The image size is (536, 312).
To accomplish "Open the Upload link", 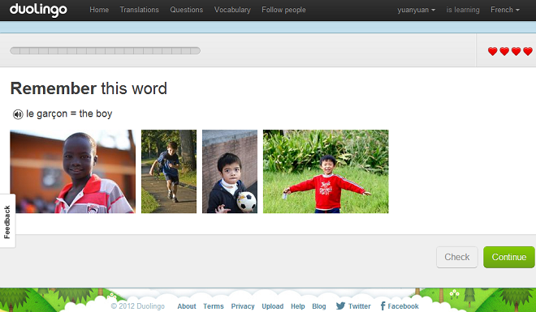I will click(272, 306).
